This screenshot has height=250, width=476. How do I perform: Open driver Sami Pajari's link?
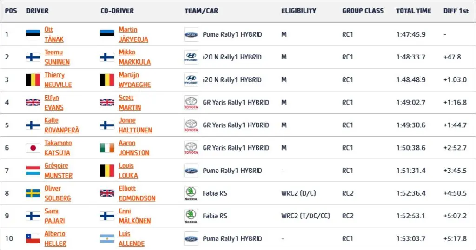[x=55, y=216]
